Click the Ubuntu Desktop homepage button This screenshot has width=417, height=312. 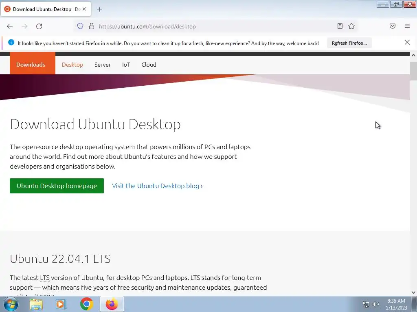tap(57, 186)
